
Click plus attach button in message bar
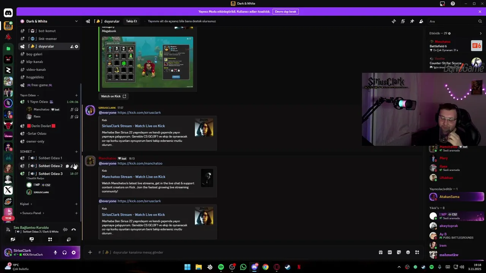coord(90,252)
